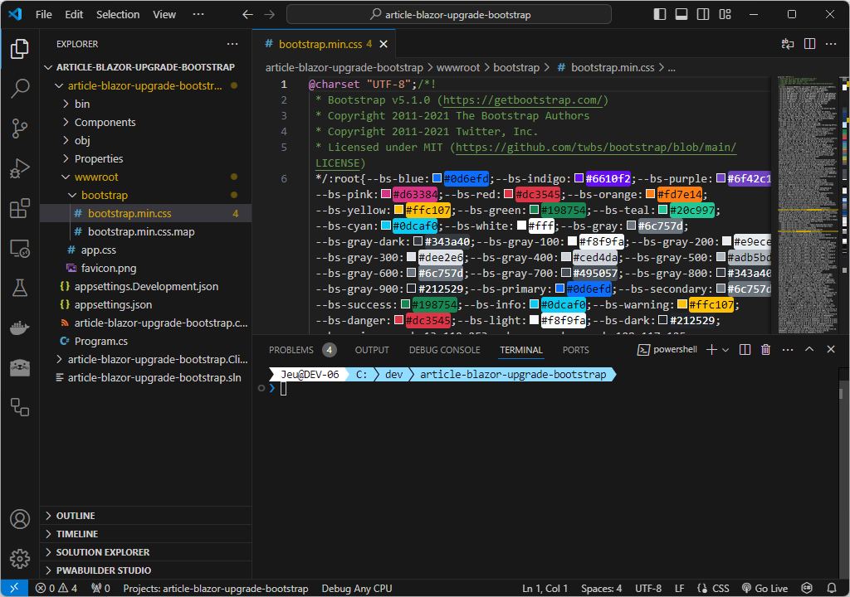Open Explorer views and more actions ellipsis
This screenshot has width=850, height=597.
(x=232, y=44)
